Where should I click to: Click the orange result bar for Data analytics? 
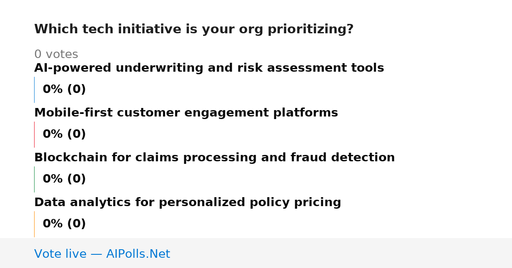[34, 224]
